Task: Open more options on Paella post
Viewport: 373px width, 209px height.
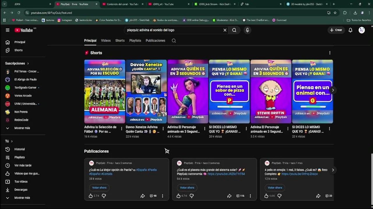Action: (x=162, y=196)
